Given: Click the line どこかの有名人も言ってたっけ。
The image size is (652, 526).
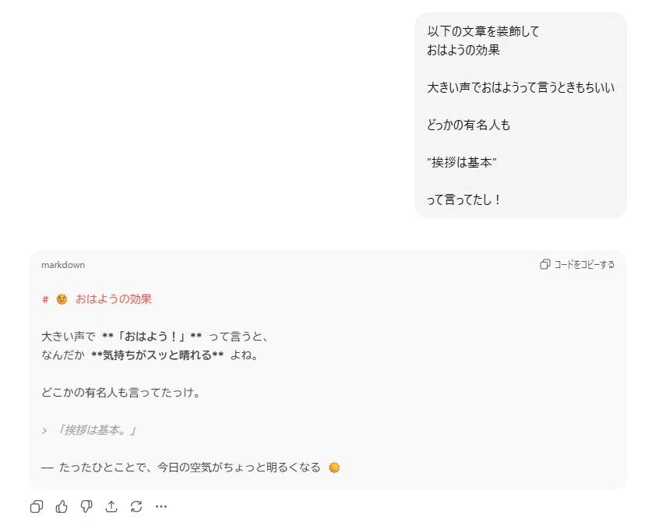Looking at the screenshot, I should pos(121,393).
